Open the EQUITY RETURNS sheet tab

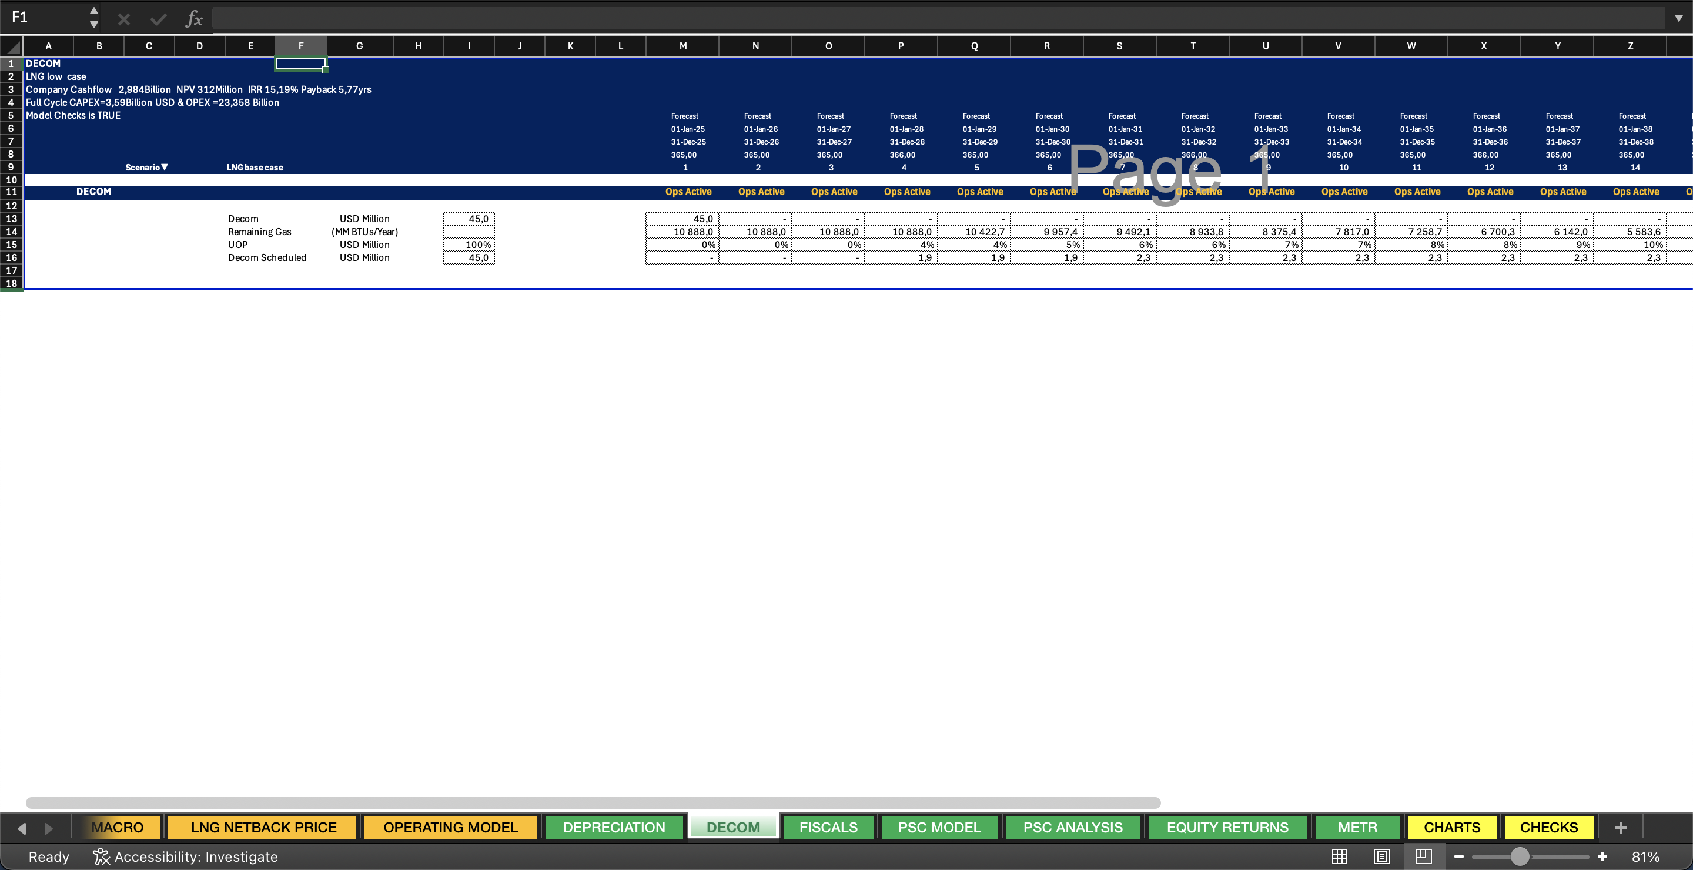(1227, 827)
